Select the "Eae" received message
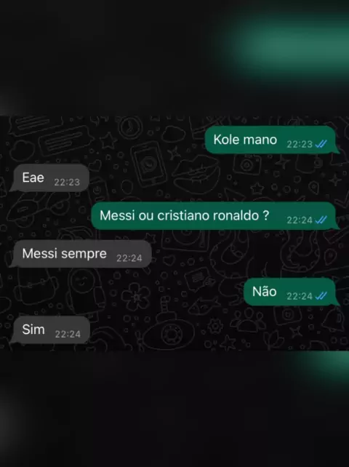 coord(49,177)
